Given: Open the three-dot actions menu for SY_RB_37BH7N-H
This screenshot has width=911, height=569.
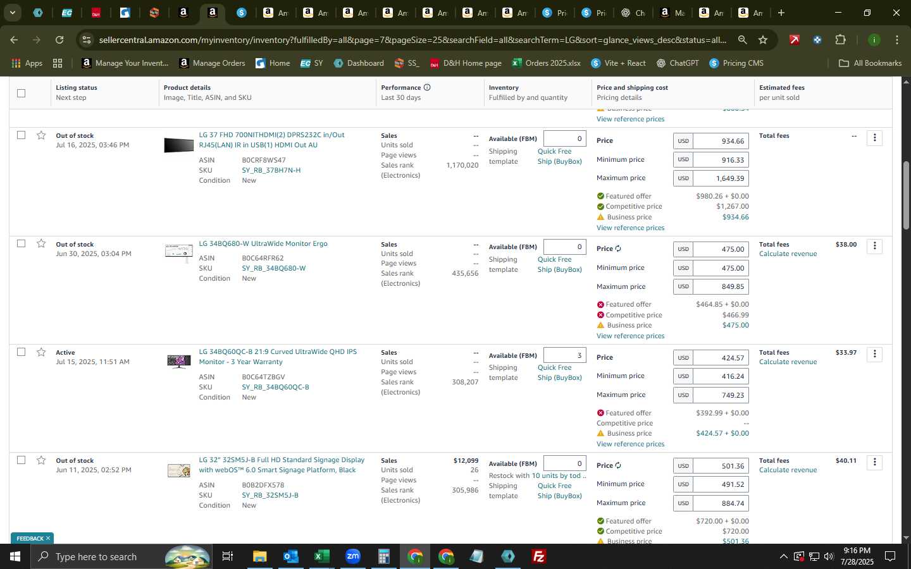Looking at the screenshot, I should [x=874, y=138].
